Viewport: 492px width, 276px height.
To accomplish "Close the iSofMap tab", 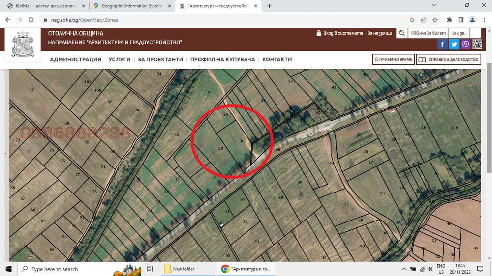I will tap(84, 6).
